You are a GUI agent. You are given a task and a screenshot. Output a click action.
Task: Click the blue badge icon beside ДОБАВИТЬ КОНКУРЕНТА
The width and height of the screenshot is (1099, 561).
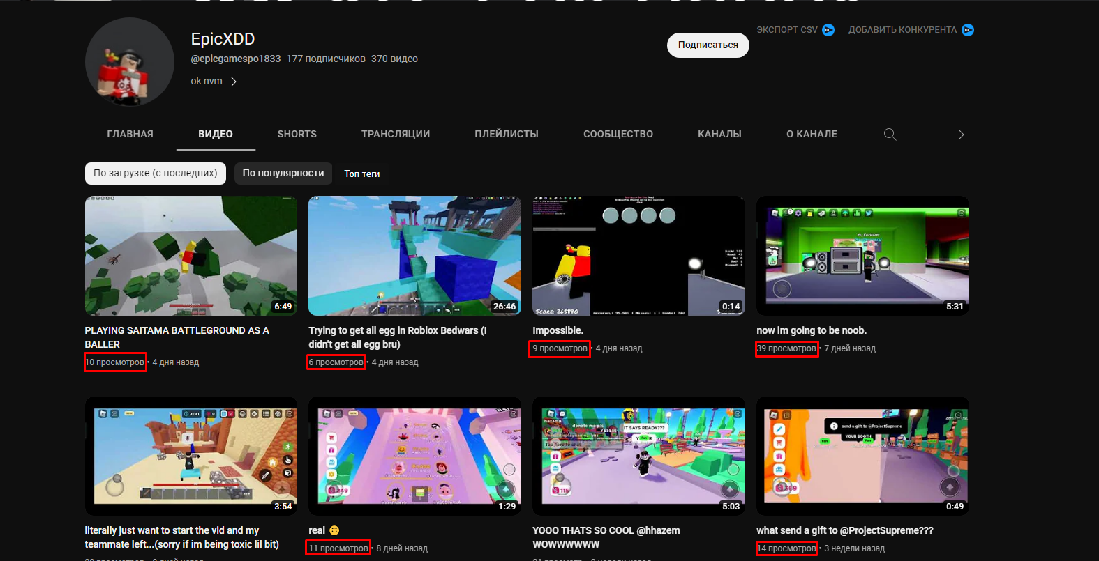[968, 30]
